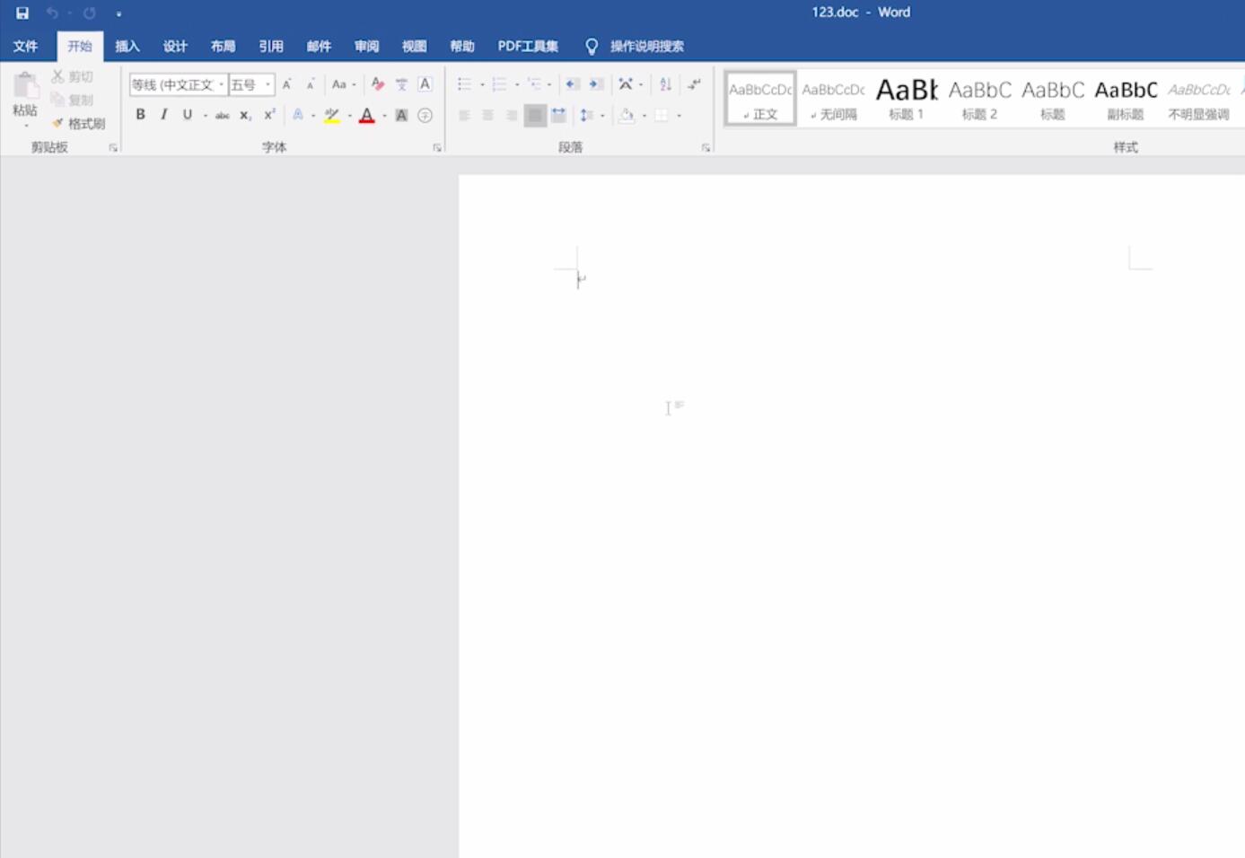Click the borders grid icon
This screenshot has width=1245, height=858.
(x=661, y=115)
